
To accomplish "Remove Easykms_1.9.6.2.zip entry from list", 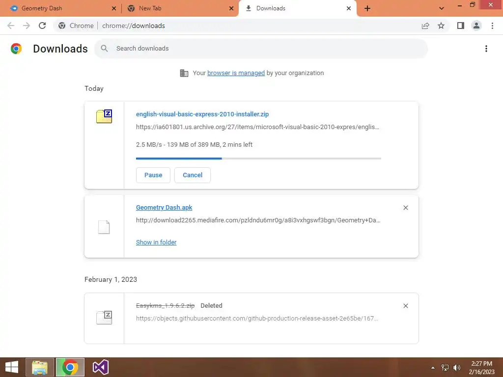I will [x=405, y=306].
